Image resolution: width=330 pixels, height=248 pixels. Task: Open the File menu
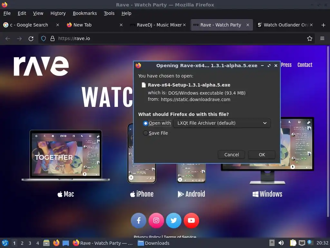(7, 13)
